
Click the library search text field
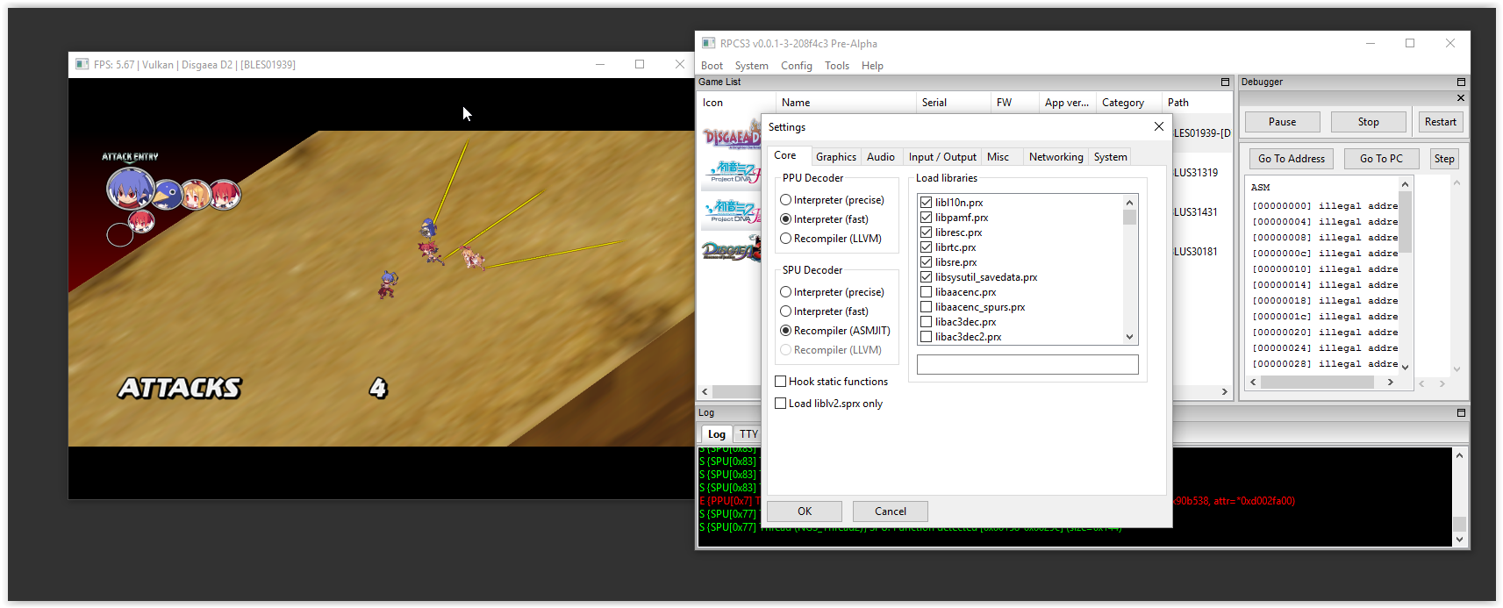(x=1027, y=365)
